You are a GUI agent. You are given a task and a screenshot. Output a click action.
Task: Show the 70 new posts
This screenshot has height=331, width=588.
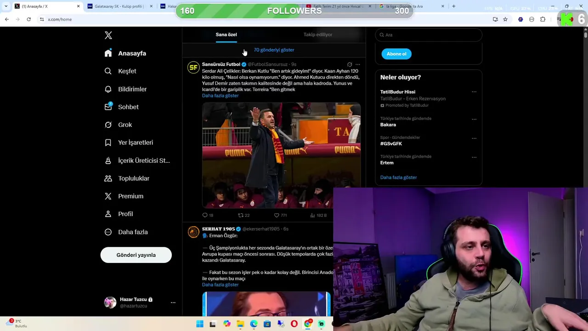pos(274,50)
